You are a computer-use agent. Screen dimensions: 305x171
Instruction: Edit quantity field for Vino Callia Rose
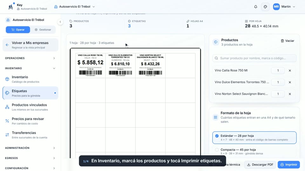278,71
